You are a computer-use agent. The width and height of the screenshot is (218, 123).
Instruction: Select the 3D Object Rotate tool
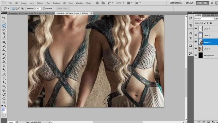pos(4,91)
